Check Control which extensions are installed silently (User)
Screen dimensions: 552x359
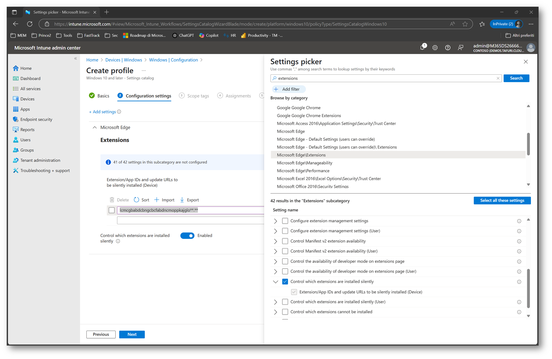coord(285,302)
